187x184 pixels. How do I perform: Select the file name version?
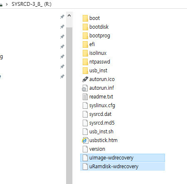pyautogui.click(x=97, y=149)
